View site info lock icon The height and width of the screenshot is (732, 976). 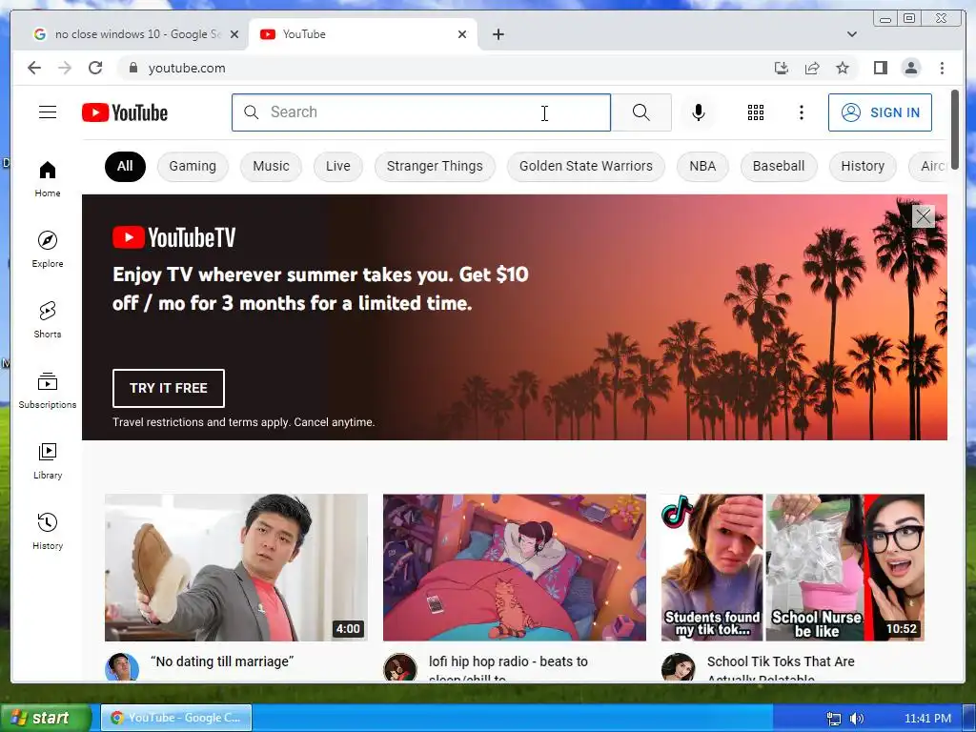point(132,68)
